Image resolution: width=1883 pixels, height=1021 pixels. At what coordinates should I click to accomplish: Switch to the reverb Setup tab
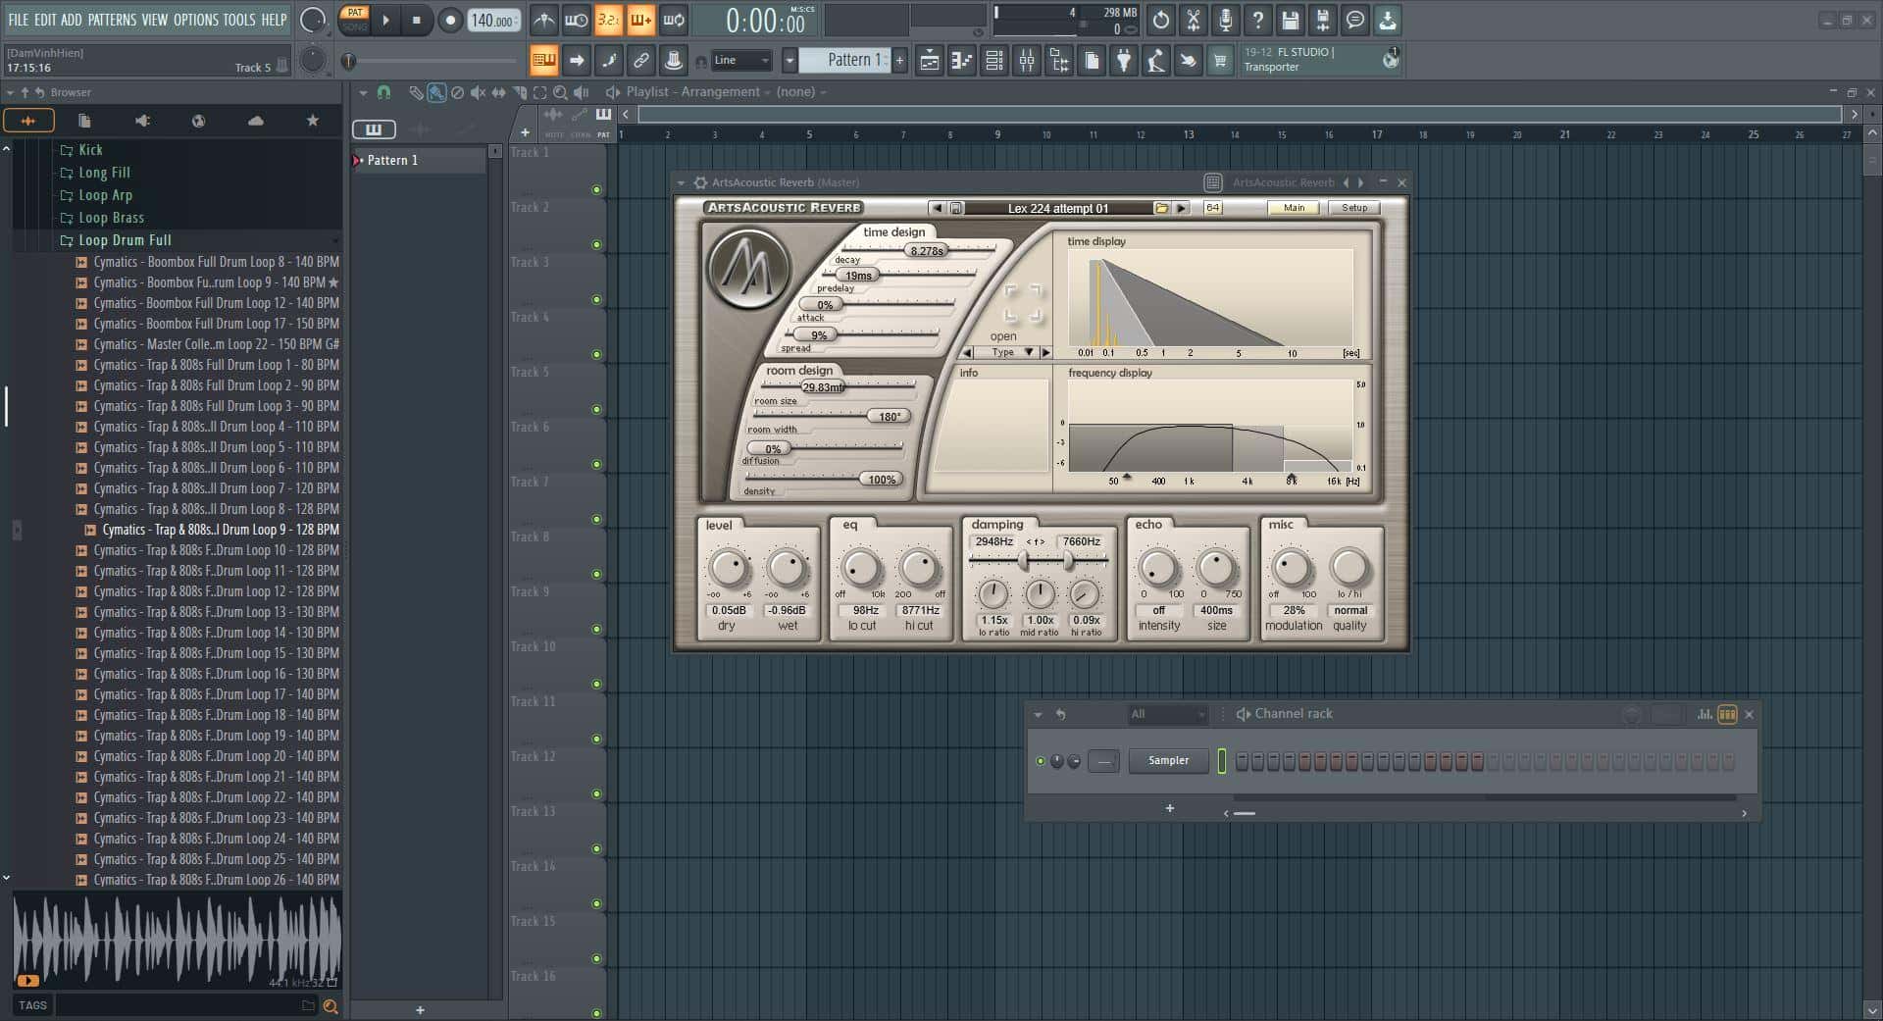click(1354, 208)
